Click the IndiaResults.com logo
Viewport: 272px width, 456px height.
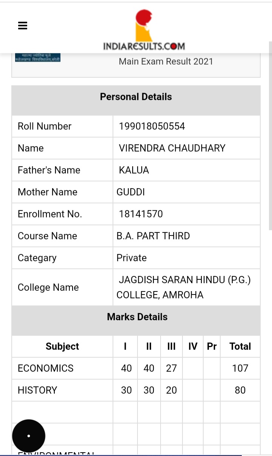144,31
